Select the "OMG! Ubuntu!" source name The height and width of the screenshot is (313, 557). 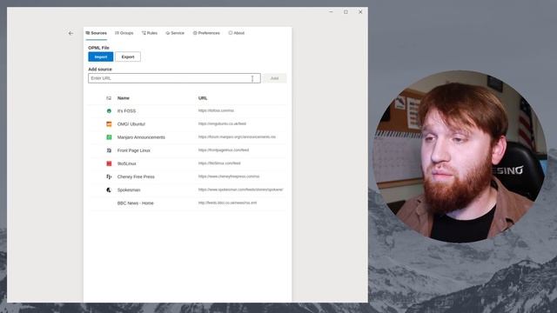click(131, 124)
